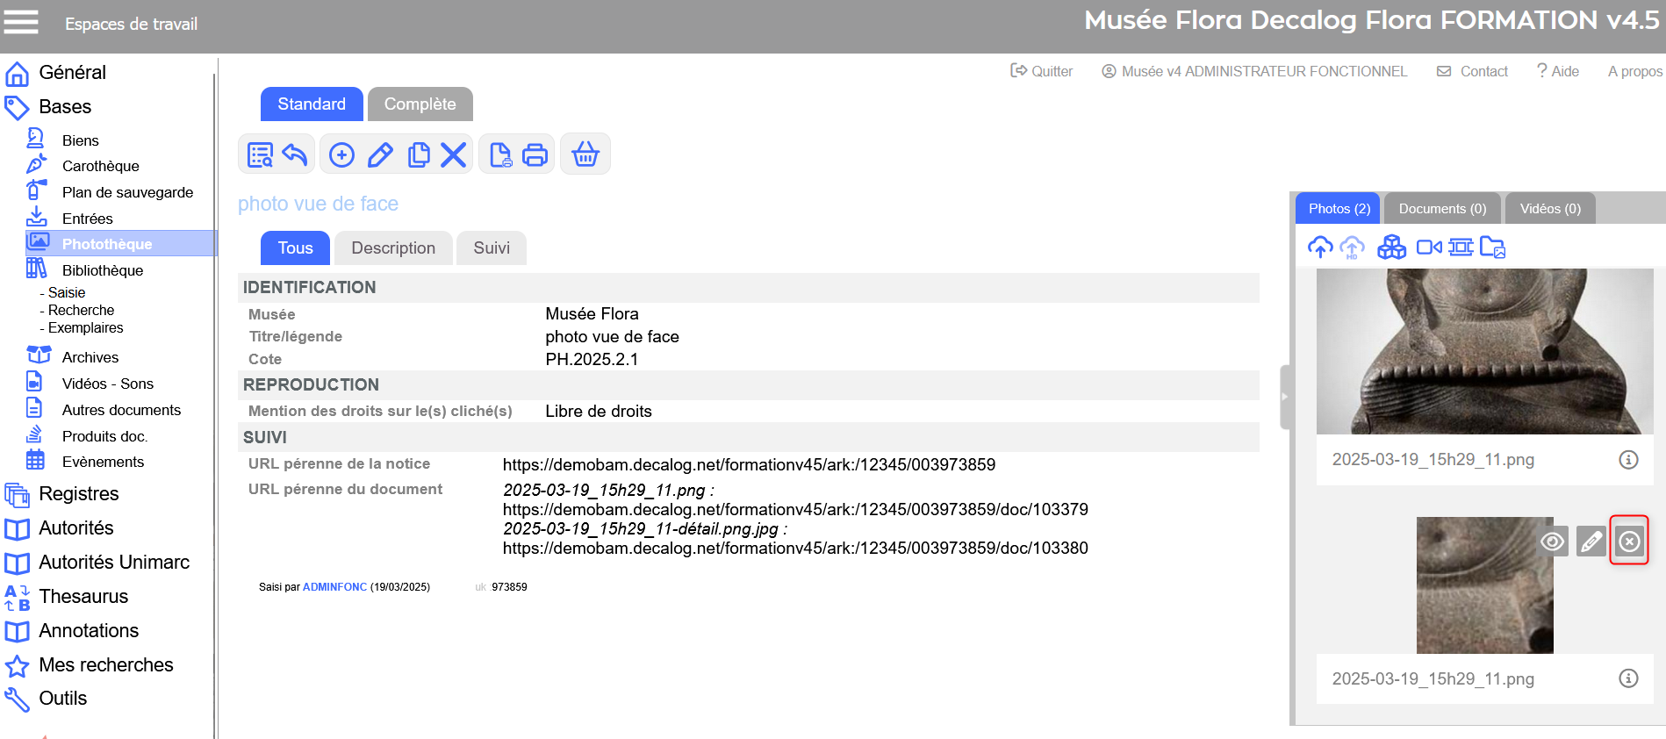
Task: Click the 3D cubes media icon
Action: coord(1391,248)
